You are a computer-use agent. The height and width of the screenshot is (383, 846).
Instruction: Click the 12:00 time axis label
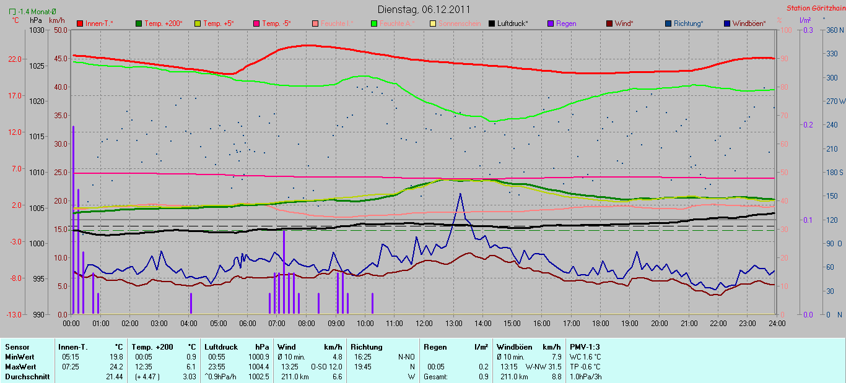424,324
